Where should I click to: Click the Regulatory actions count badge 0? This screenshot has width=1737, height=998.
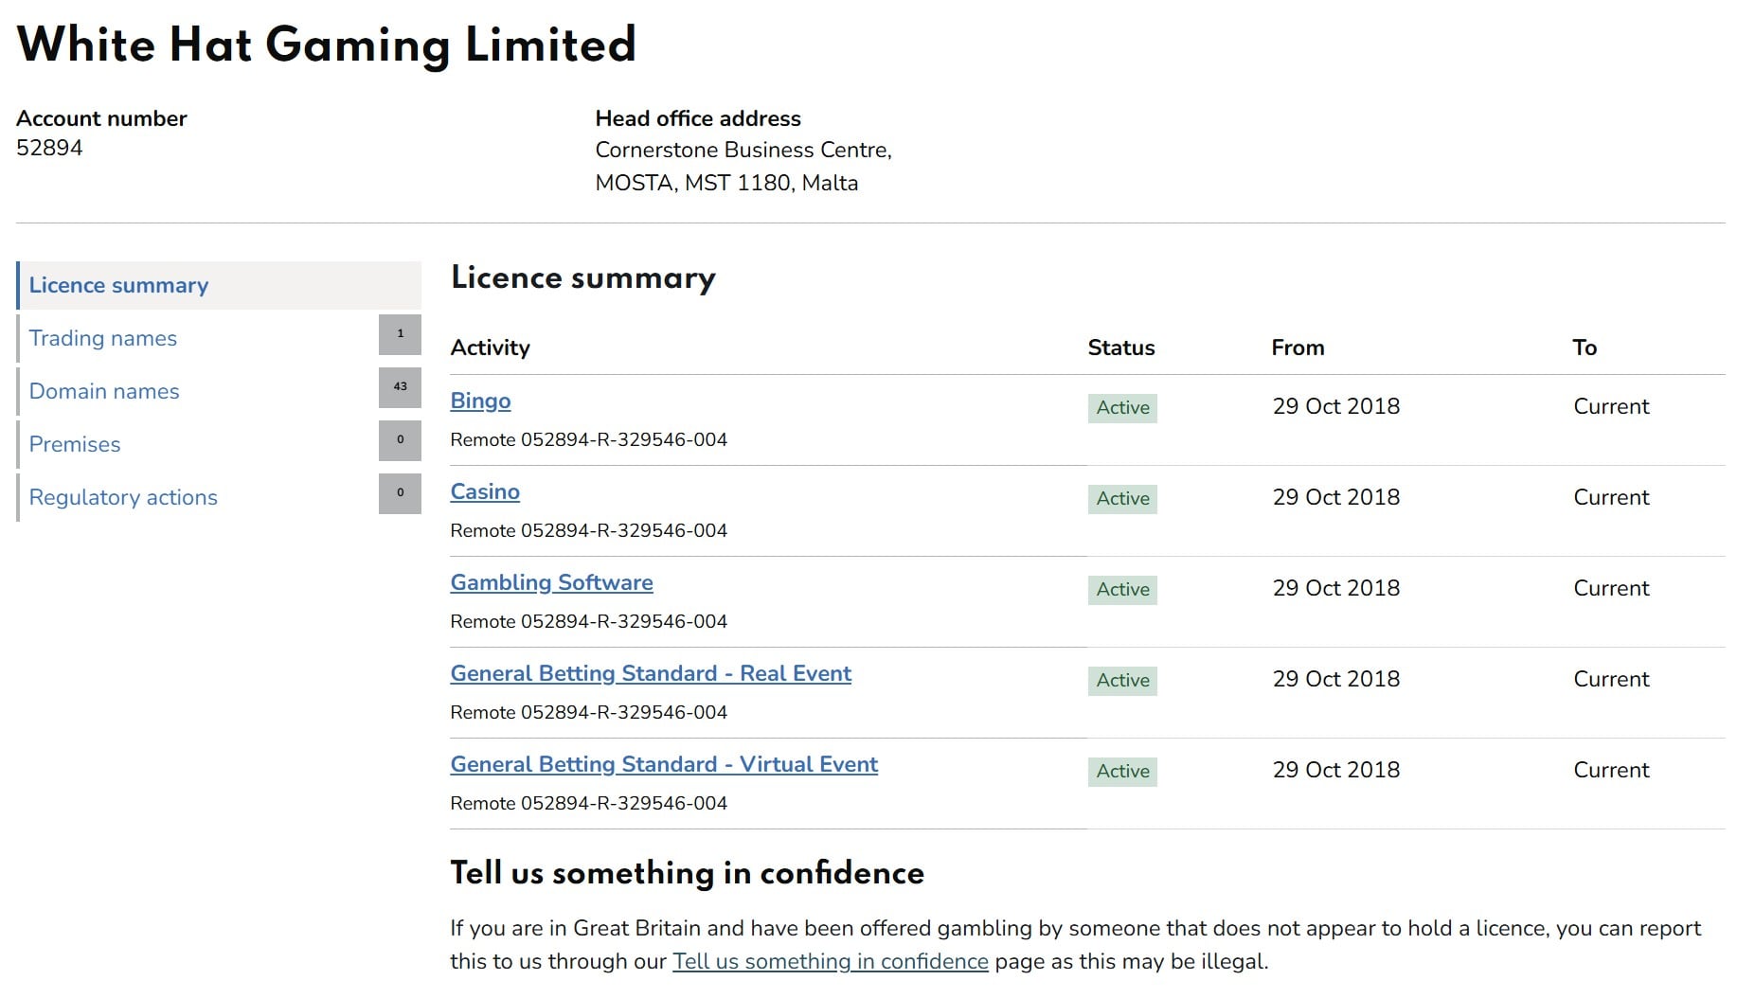400,493
